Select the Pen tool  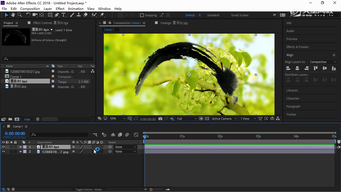point(57,15)
